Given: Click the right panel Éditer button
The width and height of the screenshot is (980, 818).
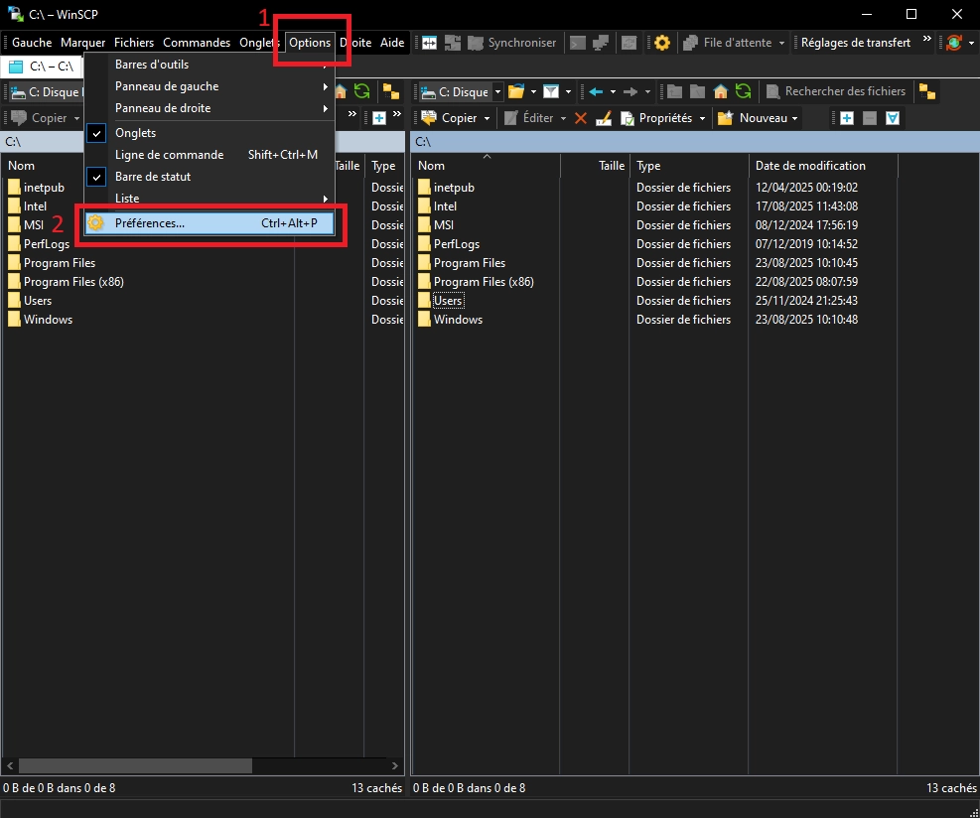Looking at the screenshot, I should coord(529,118).
